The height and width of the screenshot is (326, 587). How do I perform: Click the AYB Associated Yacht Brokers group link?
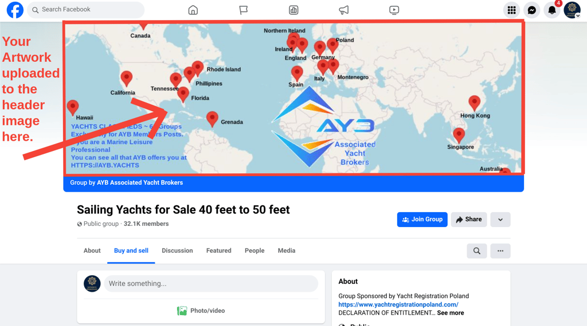pyautogui.click(x=140, y=182)
